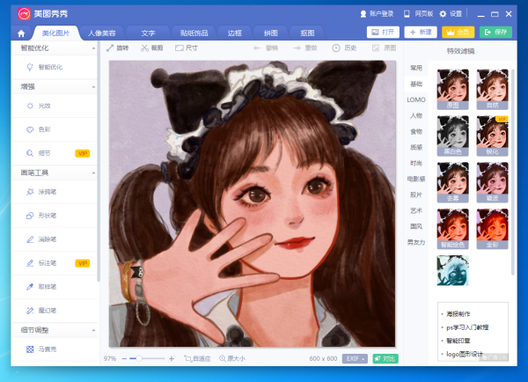Choose the LOMO filter category
Screen dimensions: 528x382
click(416, 99)
